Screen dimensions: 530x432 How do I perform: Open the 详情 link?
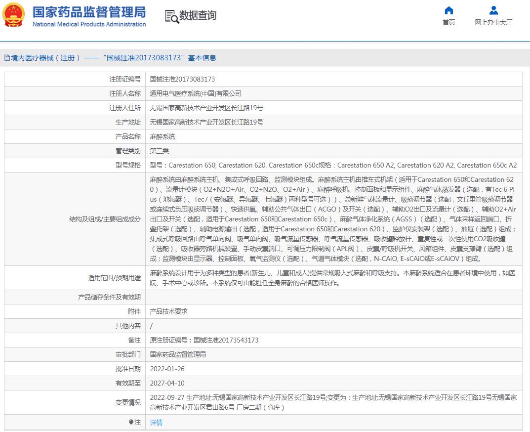pos(156,422)
